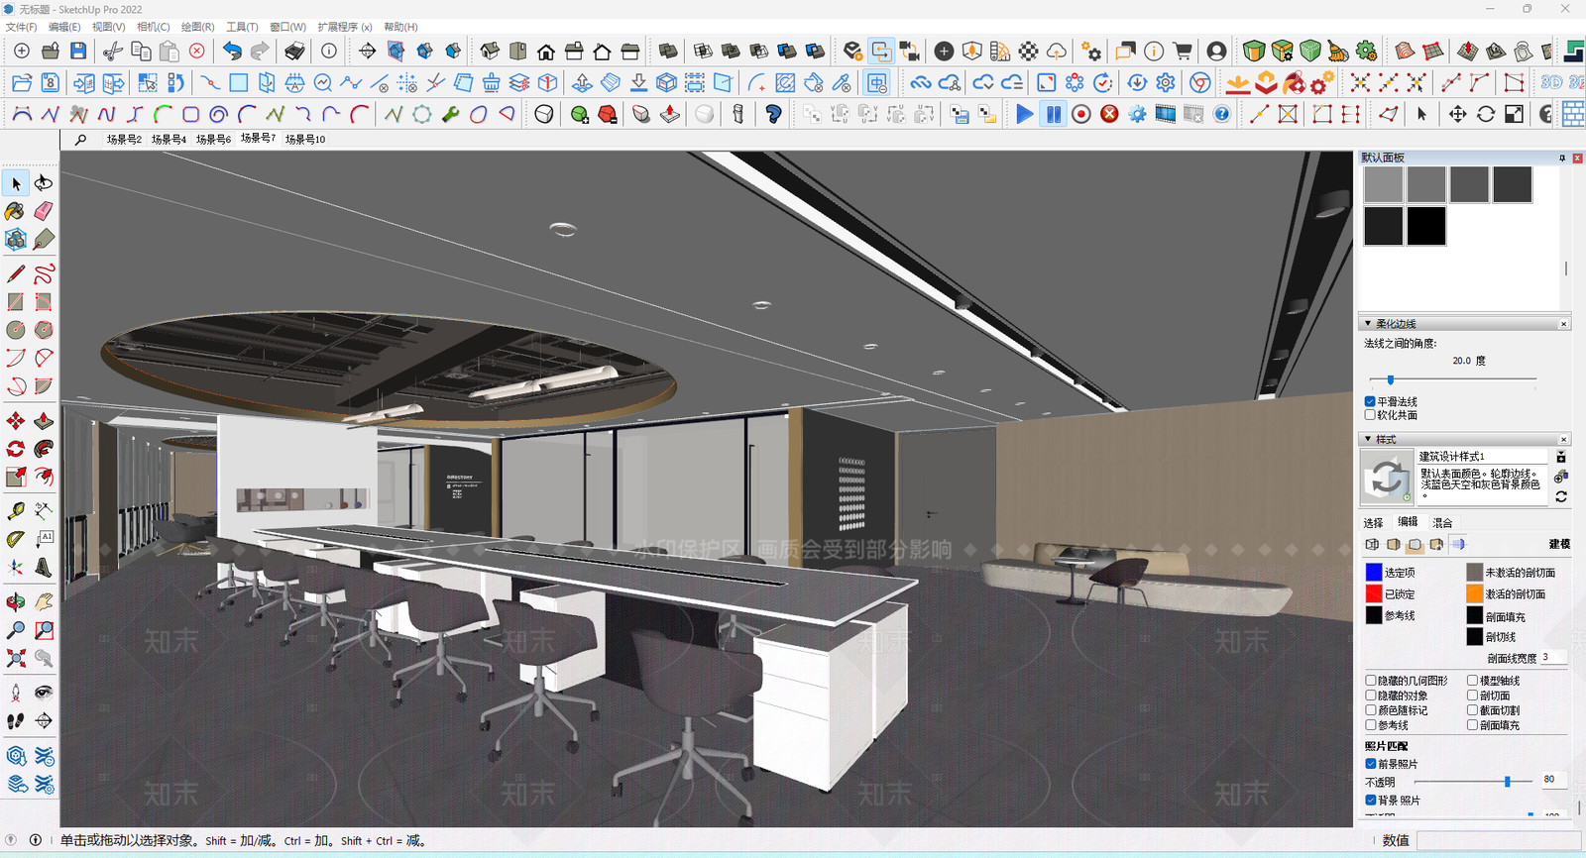Collapse the 柔化边线 panel
The height and width of the screenshot is (858, 1586).
coord(1368,324)
